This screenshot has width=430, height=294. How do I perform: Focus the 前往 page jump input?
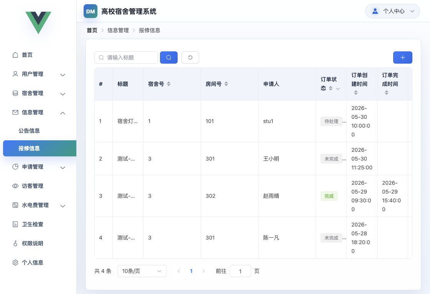tap(240, 271)
